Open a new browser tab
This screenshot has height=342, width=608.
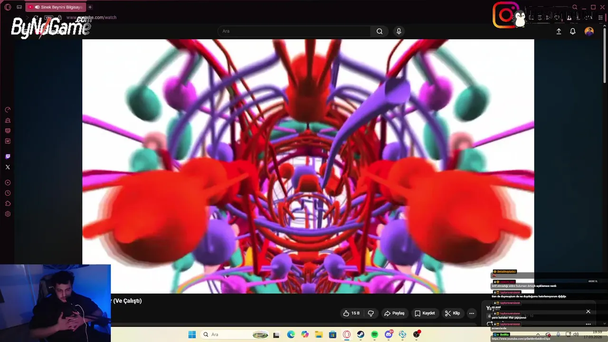[90, 7]
